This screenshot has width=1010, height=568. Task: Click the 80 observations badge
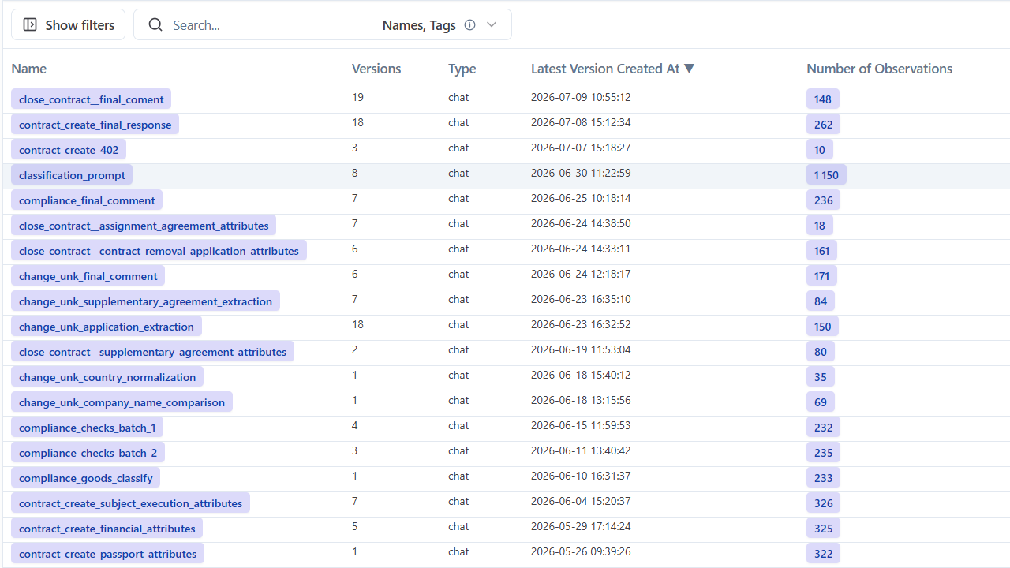[821, 352]
